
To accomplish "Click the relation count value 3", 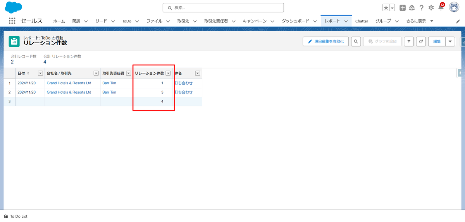I will (x=162, y=92).
